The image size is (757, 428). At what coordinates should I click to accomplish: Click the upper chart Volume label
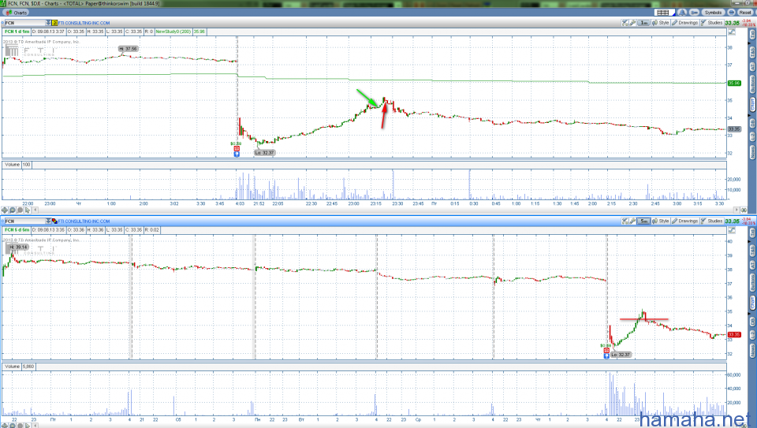coord(12,165)
